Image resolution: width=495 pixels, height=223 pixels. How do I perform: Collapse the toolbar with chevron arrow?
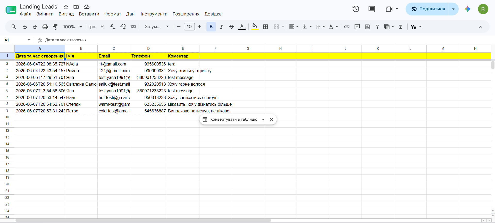(481, 27)
